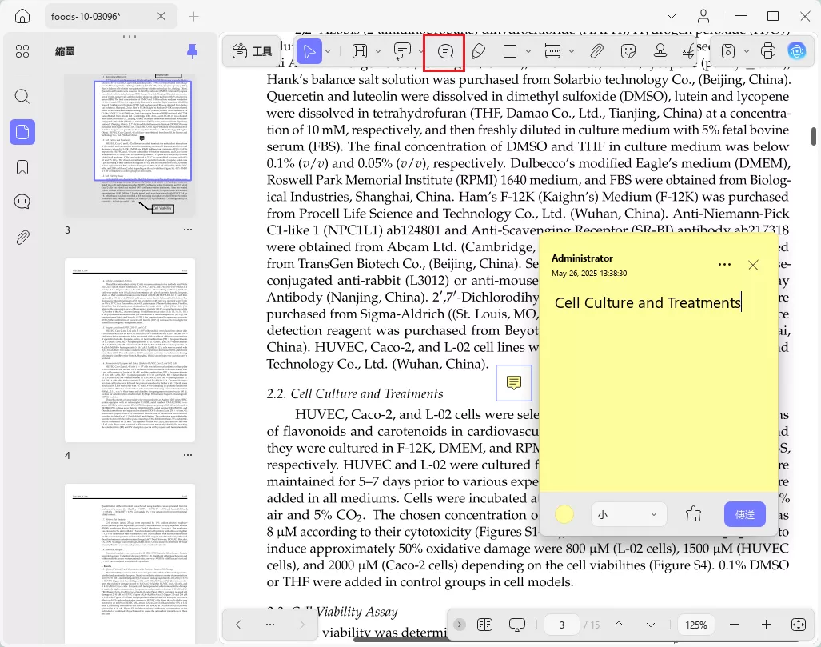Click the print icon
Viewport: 821px width, 647px height.
coord(767,51)
